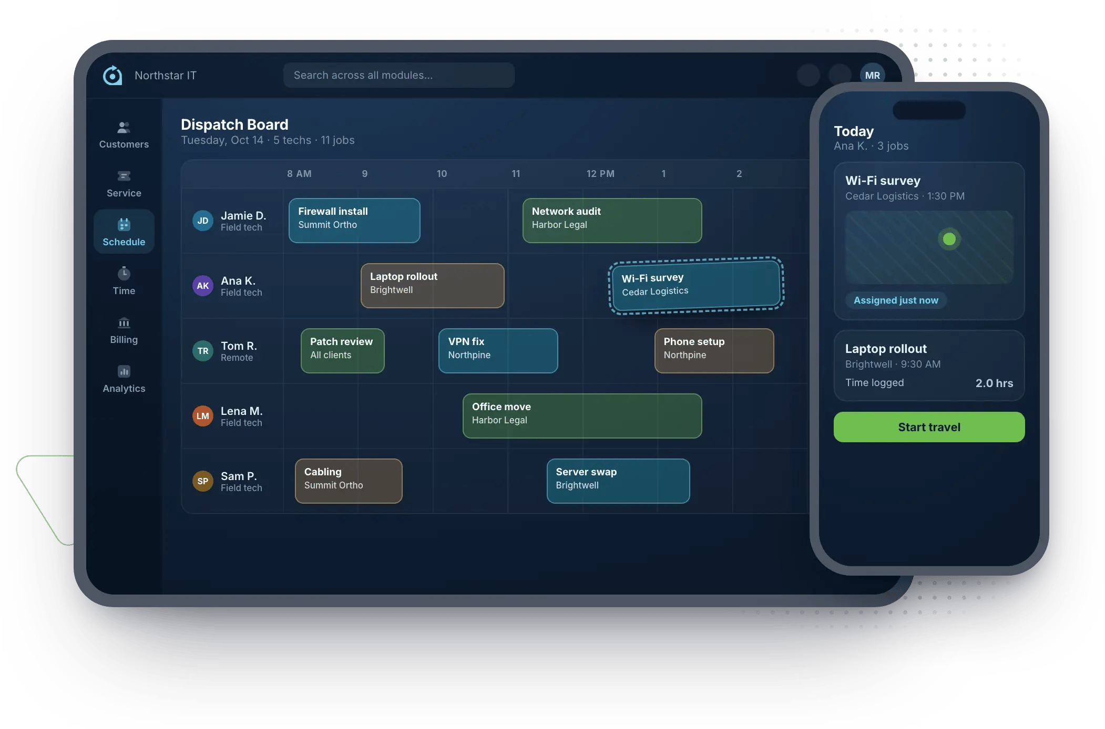The width and height of the screenshot is (1105, 729).
Task: Tap the Wi-Fi survey map thumbnail on phone
Action: pyautogui.click(x=929, y=247)
